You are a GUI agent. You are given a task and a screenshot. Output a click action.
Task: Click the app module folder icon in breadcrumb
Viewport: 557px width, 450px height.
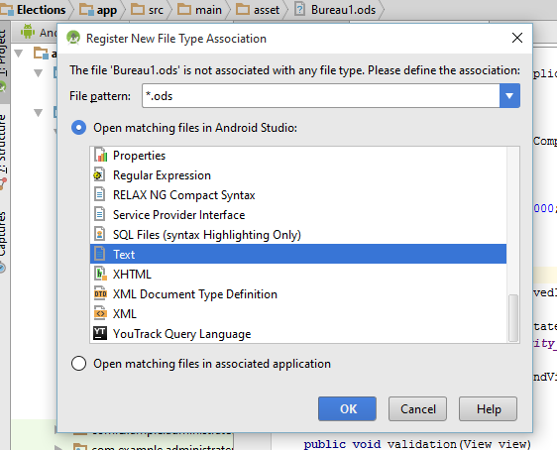click(86, 10)
